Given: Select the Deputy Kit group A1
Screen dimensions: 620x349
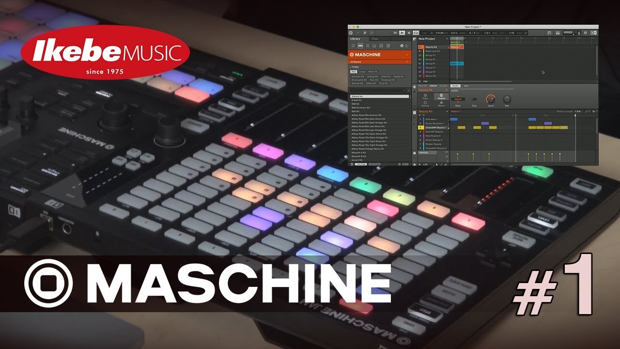Looking at the screenshot, I should tap(433, 47).
